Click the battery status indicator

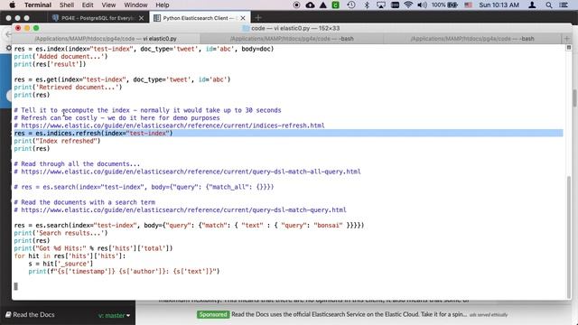coord(444,5)
